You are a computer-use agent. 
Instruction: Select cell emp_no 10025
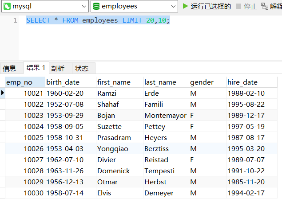25,138
